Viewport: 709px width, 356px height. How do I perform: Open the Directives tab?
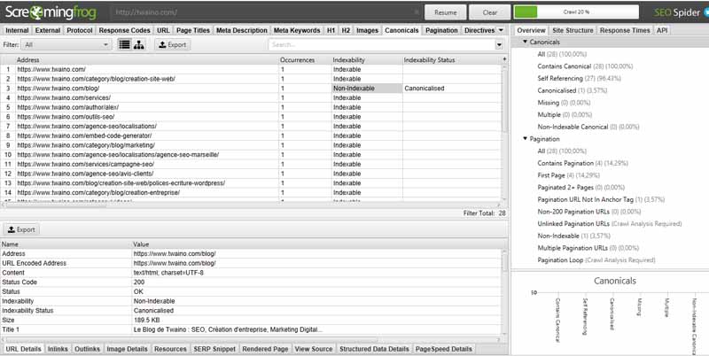(479, 30)
